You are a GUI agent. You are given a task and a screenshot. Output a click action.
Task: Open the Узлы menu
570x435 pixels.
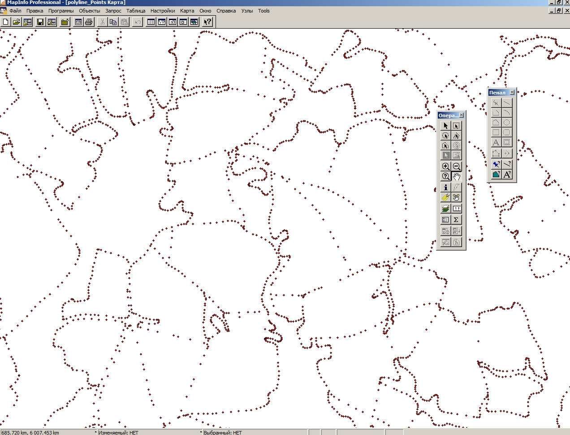[247, 11]
